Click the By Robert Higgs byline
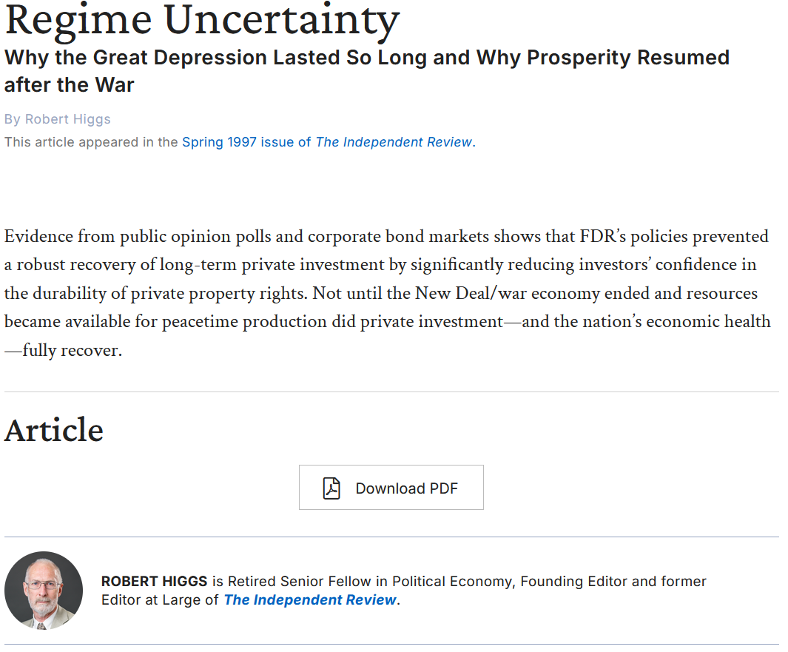 click(57, 119)
